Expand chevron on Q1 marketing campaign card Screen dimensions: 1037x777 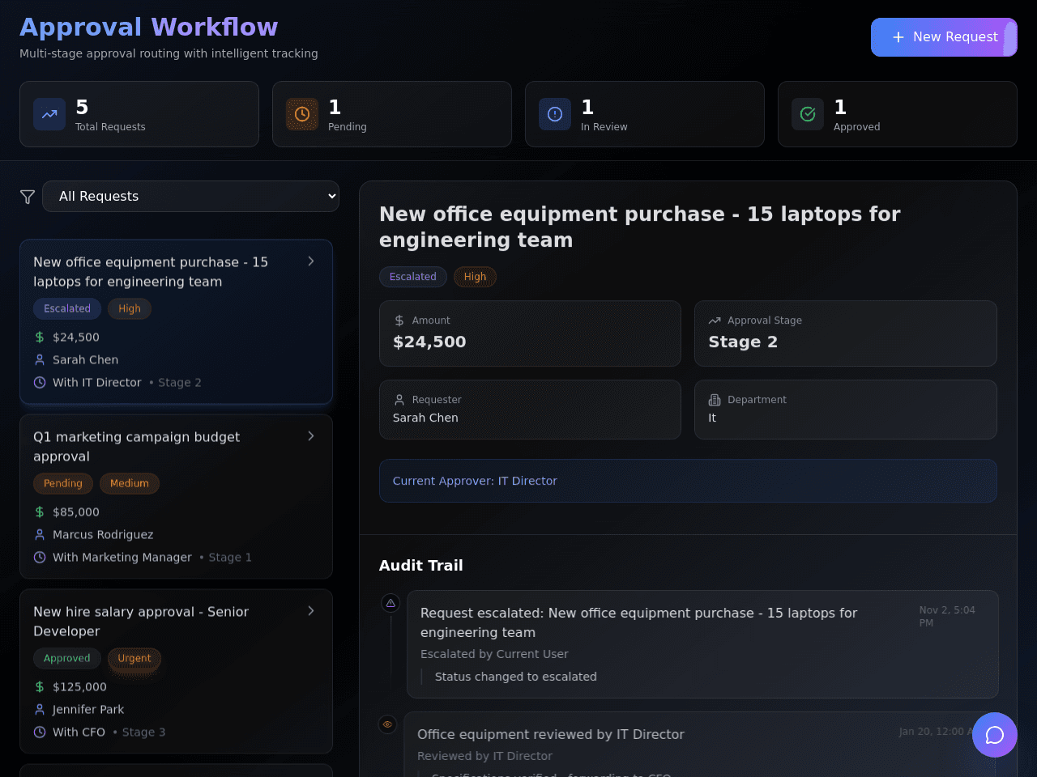(311, 436)
